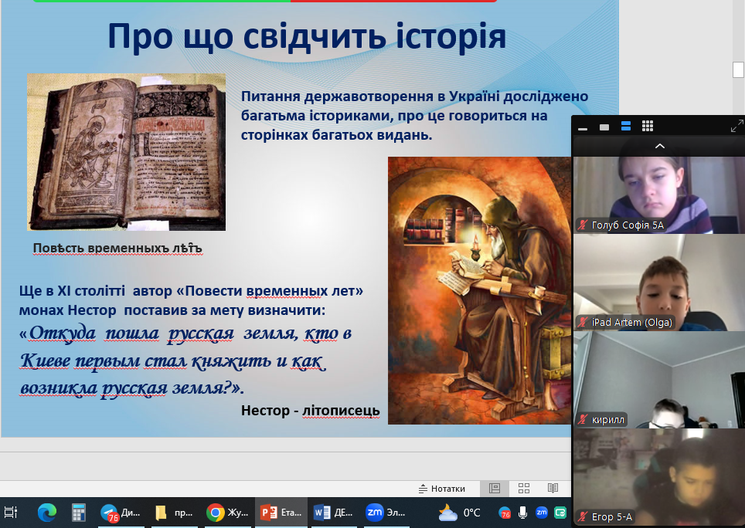Screen dimensions: 745x528
Task: Open Word taskbar document ДЕ...
Action: 334,513
